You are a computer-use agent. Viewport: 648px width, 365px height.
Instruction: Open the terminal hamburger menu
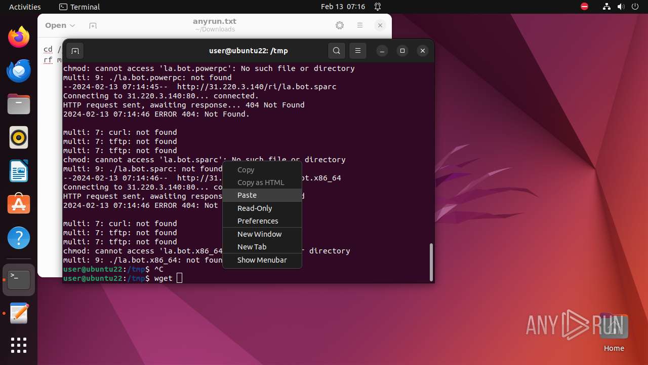coord(358,51)
